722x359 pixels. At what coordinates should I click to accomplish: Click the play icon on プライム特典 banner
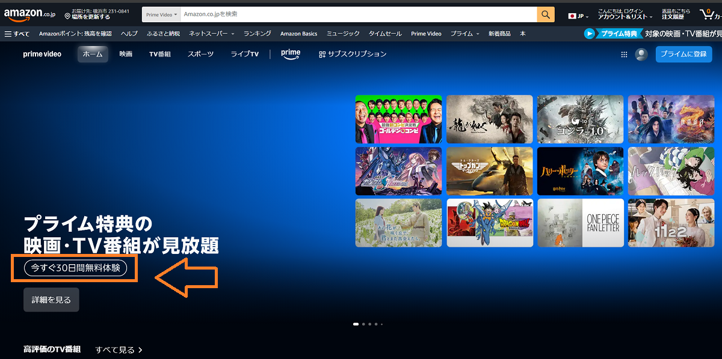coord(590,34)
